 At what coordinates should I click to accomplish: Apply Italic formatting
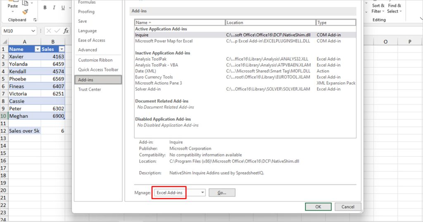point(54,7)
